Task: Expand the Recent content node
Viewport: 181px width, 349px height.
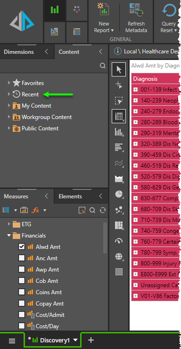Action: click(9, 94)
